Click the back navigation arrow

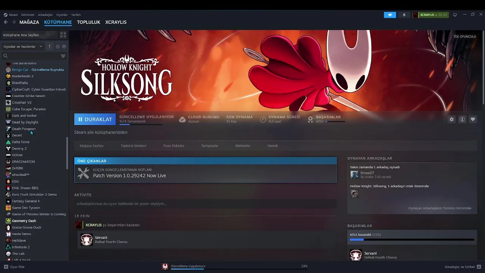(6, 22)
